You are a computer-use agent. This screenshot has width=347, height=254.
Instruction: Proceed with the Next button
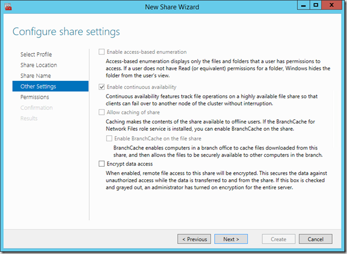pos(231,239)
